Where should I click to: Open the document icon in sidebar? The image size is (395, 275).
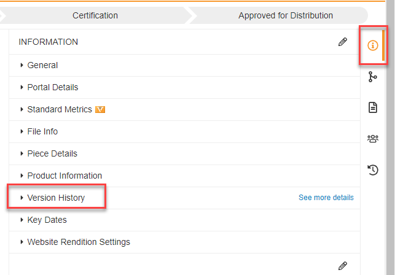[x=372, y=107]
